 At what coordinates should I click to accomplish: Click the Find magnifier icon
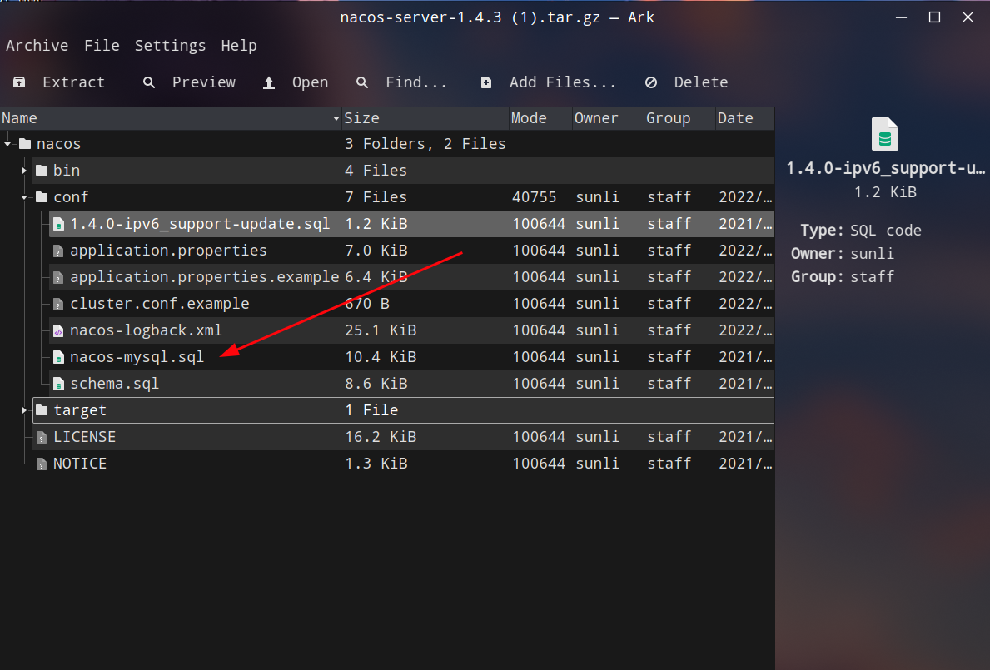click(362, 82)
